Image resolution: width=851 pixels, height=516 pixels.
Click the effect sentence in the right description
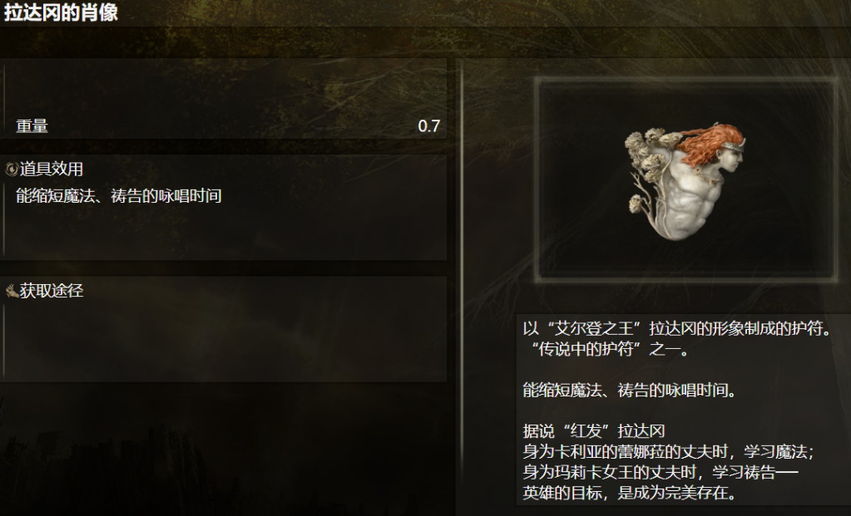click(630, 391)
